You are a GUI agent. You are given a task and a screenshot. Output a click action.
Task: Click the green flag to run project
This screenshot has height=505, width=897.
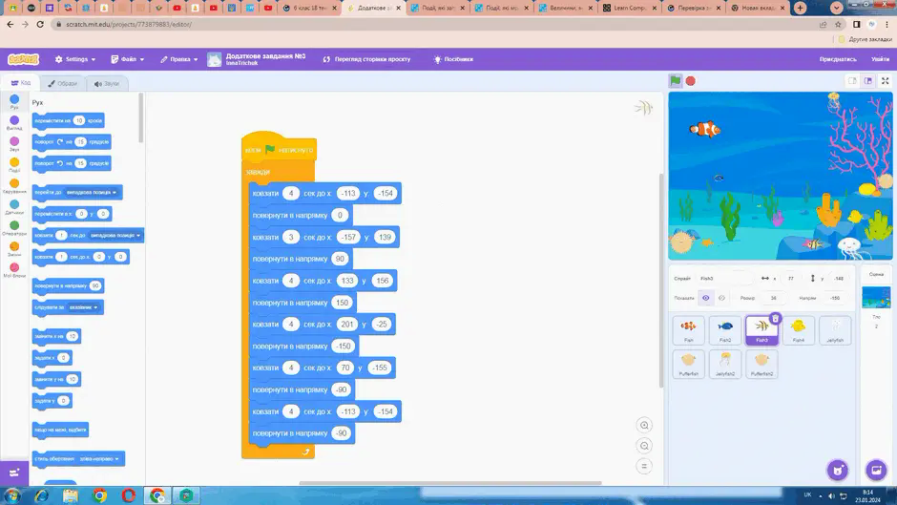pyautogui.click(x=676, y=81)
